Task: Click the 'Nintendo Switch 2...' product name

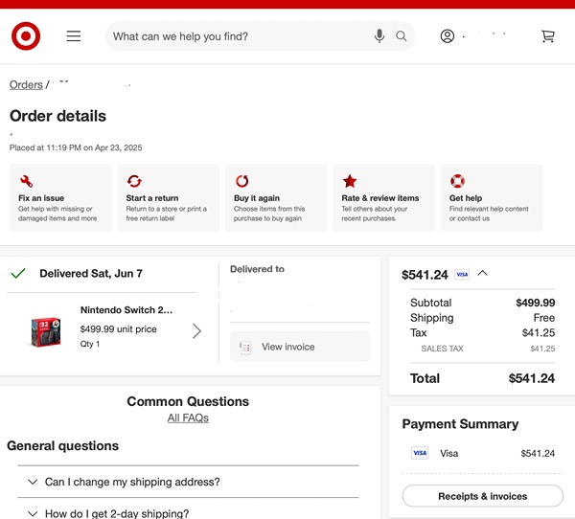Action: click(126, 310)
